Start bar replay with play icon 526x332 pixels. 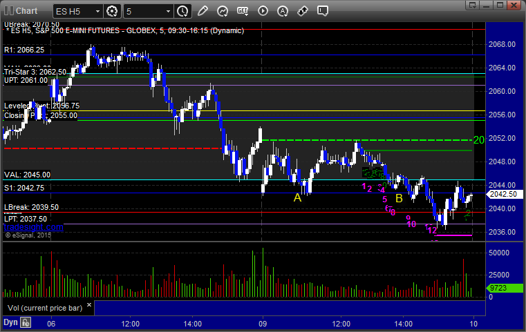coord(263,11)
